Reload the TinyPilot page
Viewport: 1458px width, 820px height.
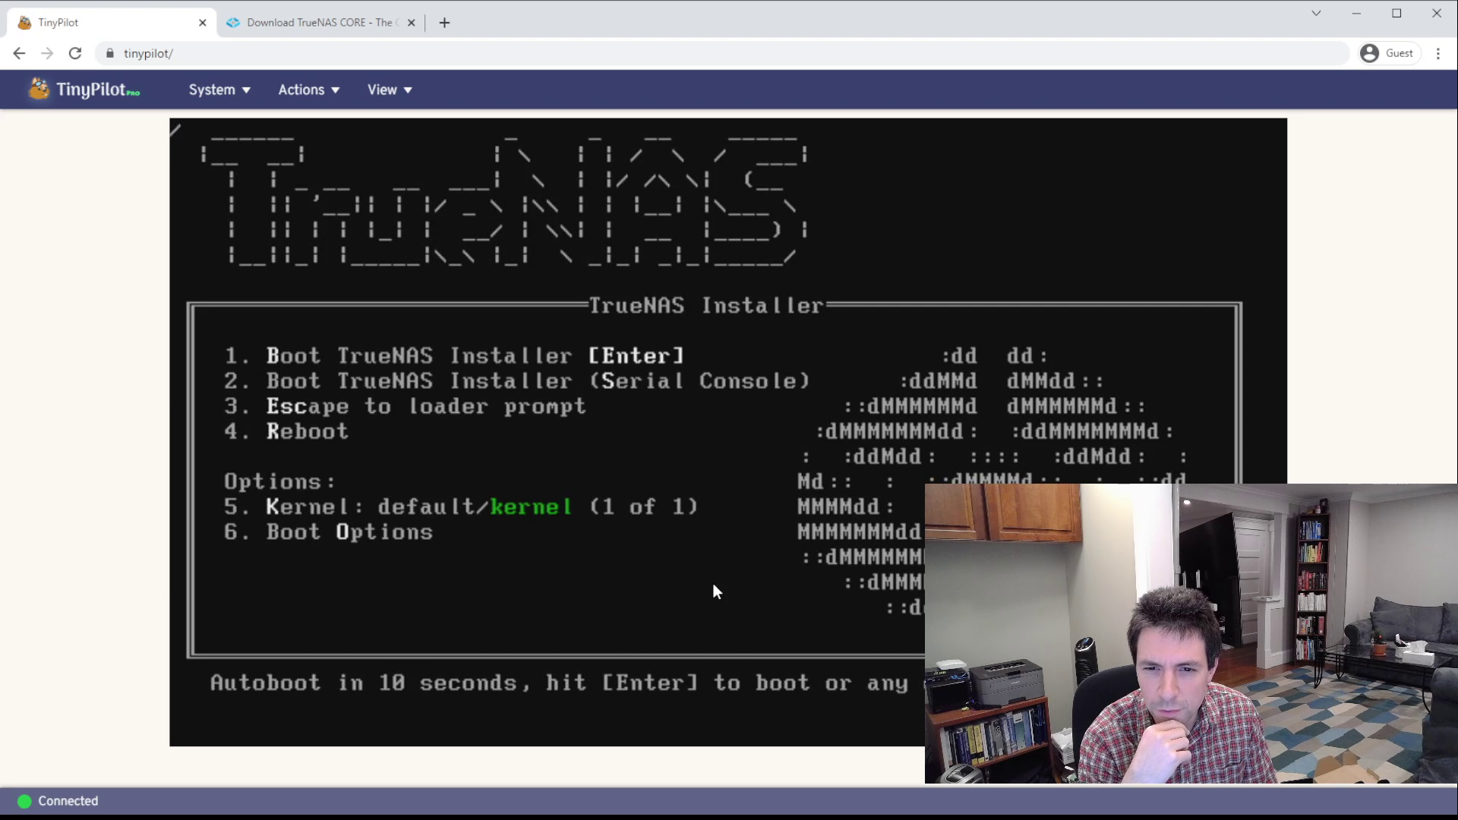[x=75, y=53]
